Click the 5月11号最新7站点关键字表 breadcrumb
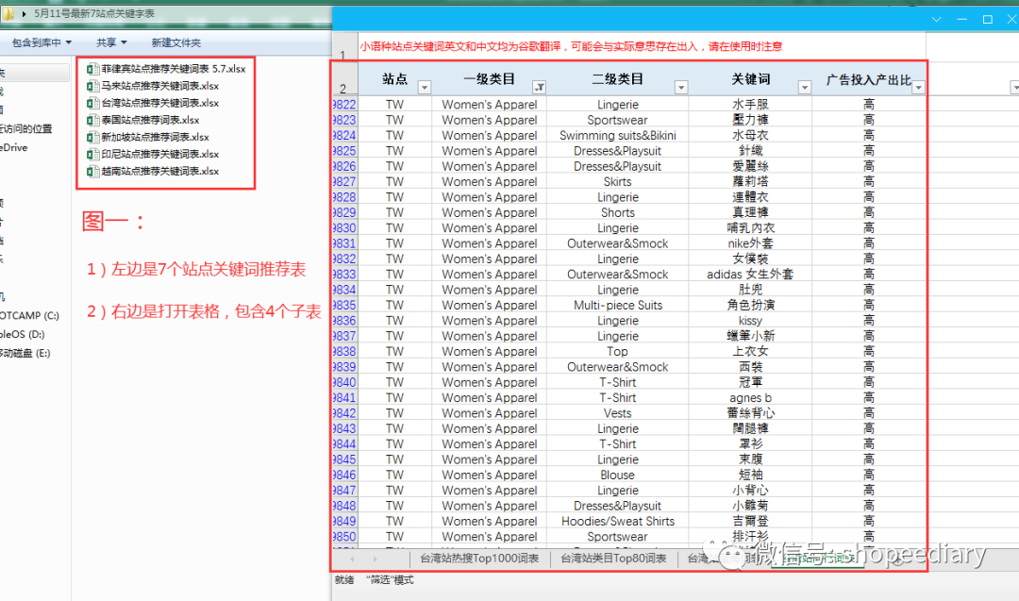The height and width of the screenshot is (601, 1019). 94,13
